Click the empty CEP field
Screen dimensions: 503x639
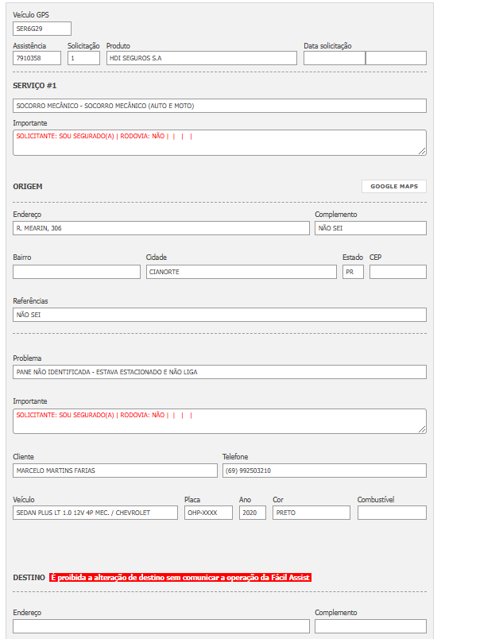(x=397, y=272)
